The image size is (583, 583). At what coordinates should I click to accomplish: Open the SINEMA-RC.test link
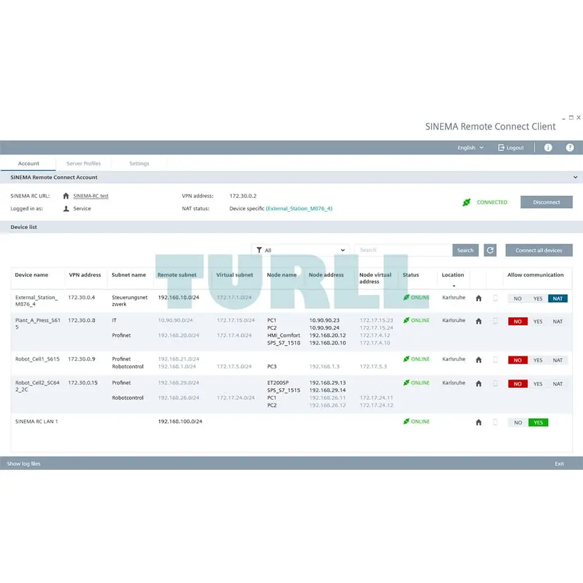pyautogui.click(x=91, y=196)
